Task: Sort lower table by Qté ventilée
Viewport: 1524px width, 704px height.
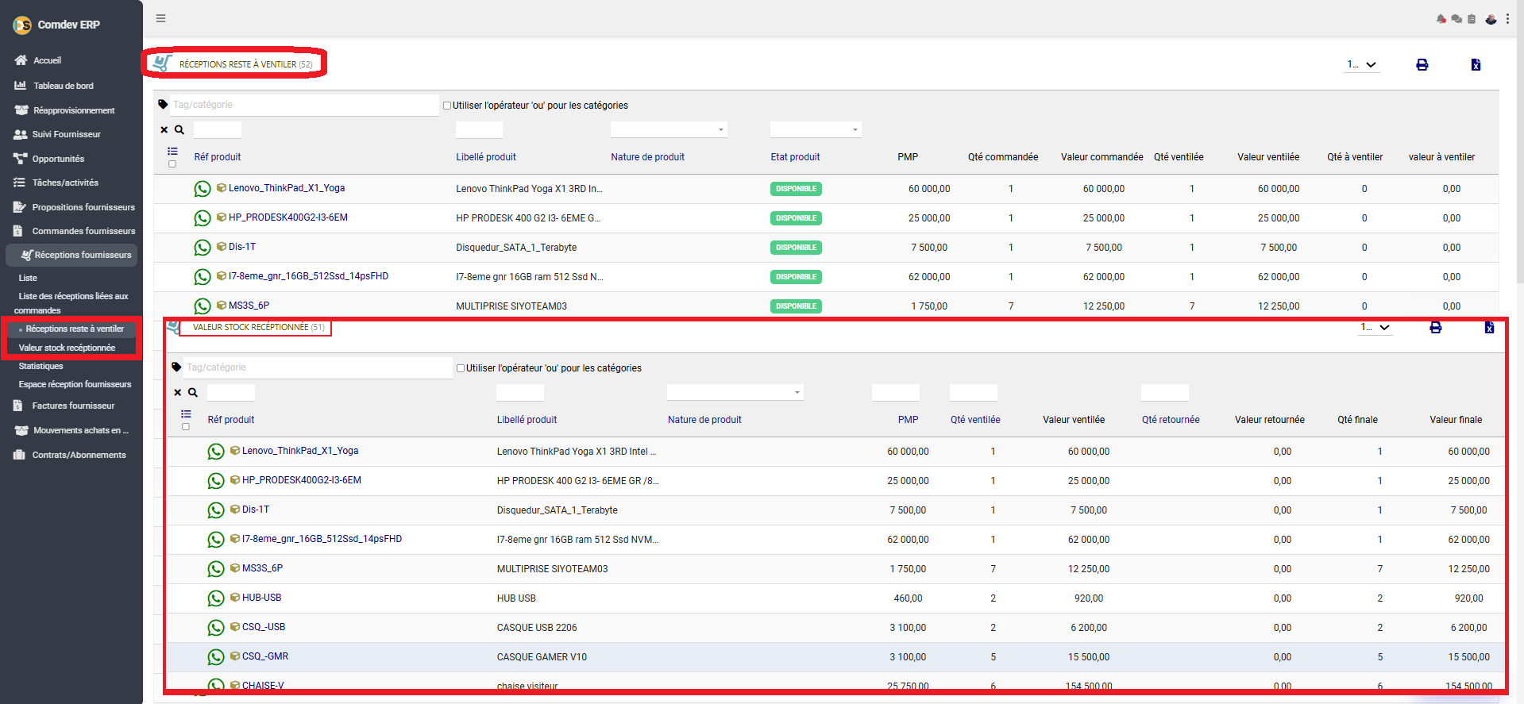Action: tap(975, 420)
